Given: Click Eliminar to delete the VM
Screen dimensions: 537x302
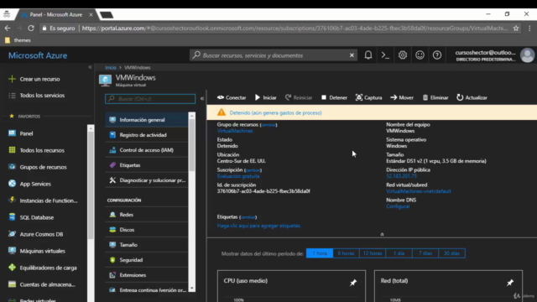Looking at the screenshot, I should (435, 97).
